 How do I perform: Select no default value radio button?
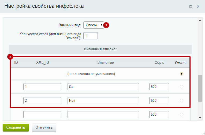point(181,74)
